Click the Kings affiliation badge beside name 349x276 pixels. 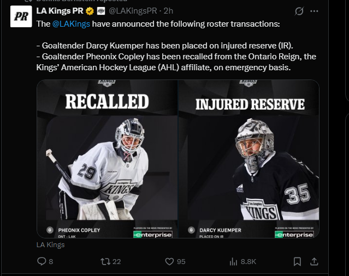[101, 11]
